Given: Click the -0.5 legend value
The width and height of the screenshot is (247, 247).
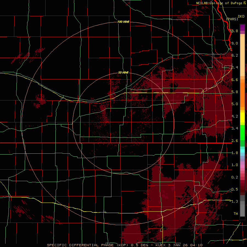Looking at the screenshot, I should coord(234,189).
